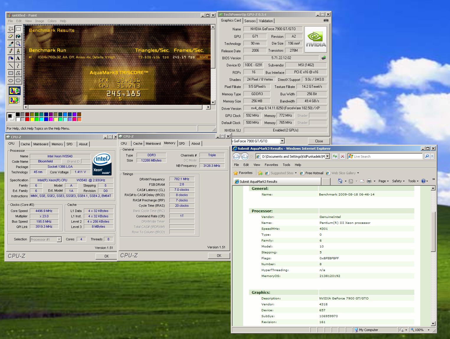This screenshot has height=339, width=450.
Task: Open the Free Hotmail favorites link
Action: (312, 173)
